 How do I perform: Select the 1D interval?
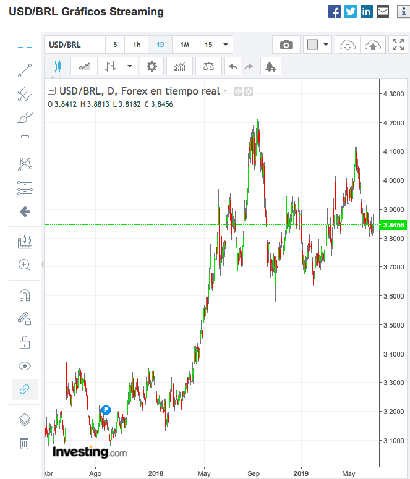coord(160,45)
